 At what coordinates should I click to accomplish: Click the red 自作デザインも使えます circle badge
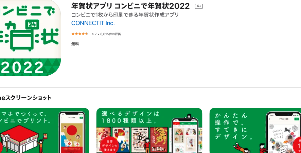point(109,145)
